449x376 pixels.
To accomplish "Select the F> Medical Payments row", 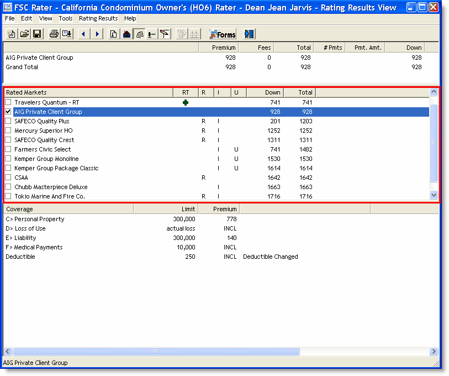I will pos(221,247).
